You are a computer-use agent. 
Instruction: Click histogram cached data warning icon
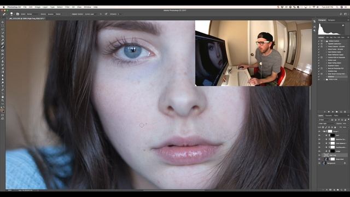click(343, 25)
